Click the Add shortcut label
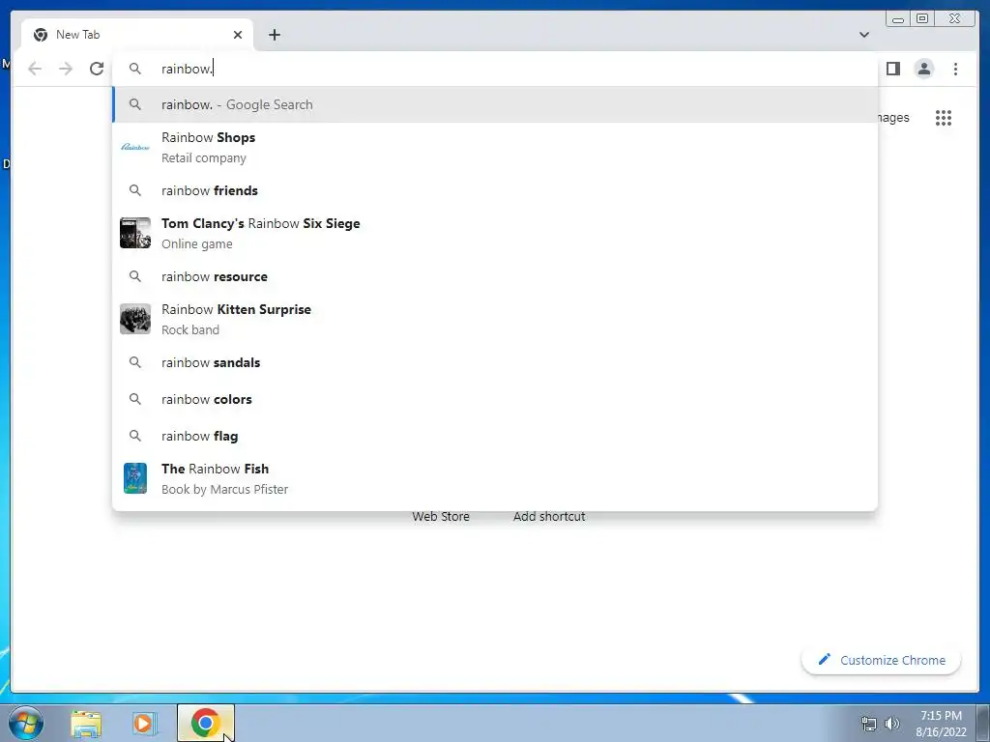The height and width of the screenshot is (742, 990). coord(549,517)
